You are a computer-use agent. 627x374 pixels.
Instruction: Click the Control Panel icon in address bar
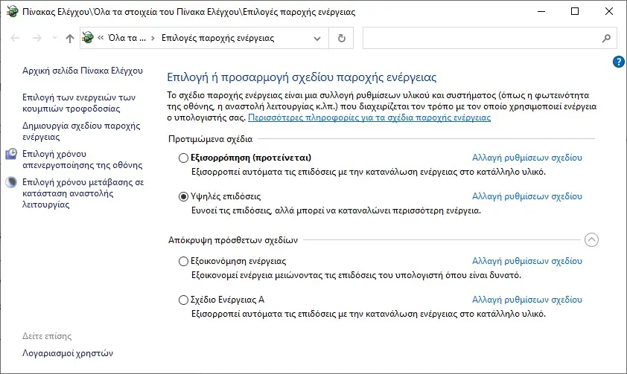[89, 39]
